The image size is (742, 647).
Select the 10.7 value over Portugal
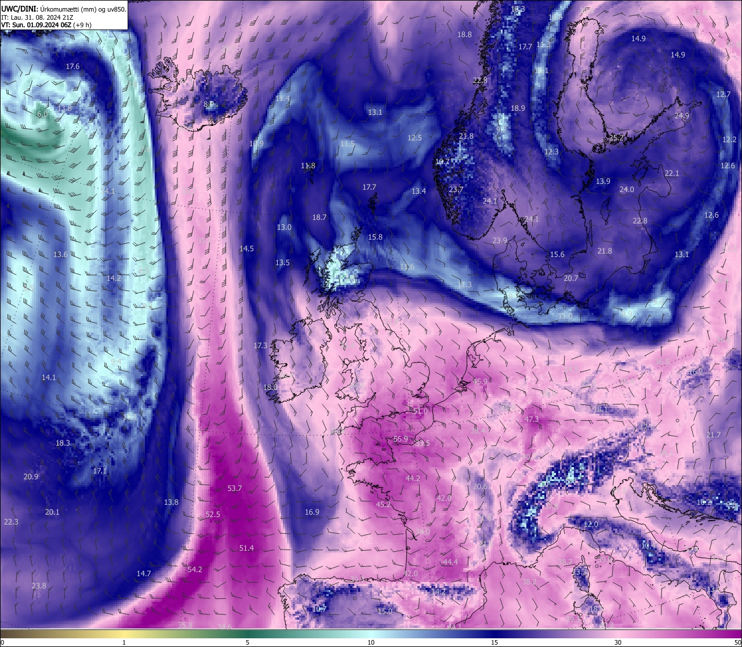(x=319, y=609)
